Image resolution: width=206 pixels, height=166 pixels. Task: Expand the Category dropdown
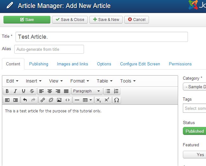pos(195,87)
